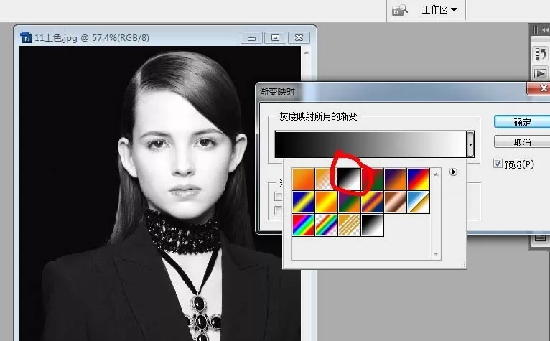
Task: Select the orange-to-transparent gradient preset
Action: [x=326, y=179]
